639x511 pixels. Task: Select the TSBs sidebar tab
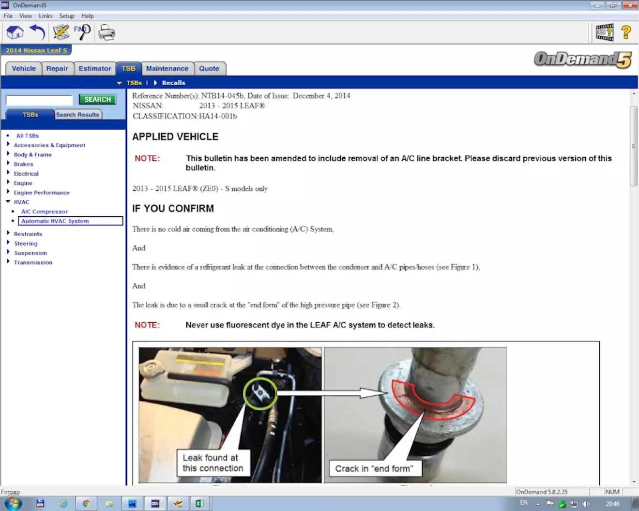coord(30,115)
